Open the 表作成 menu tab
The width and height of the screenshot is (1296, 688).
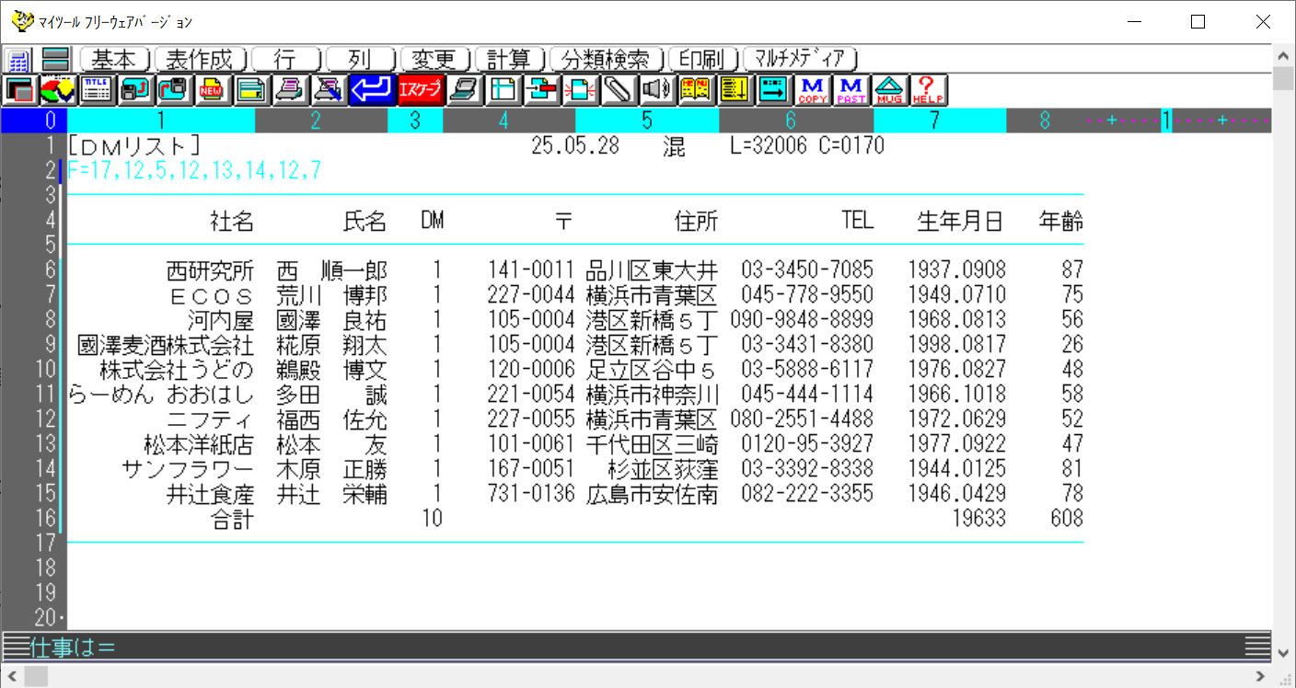point(200,60)
